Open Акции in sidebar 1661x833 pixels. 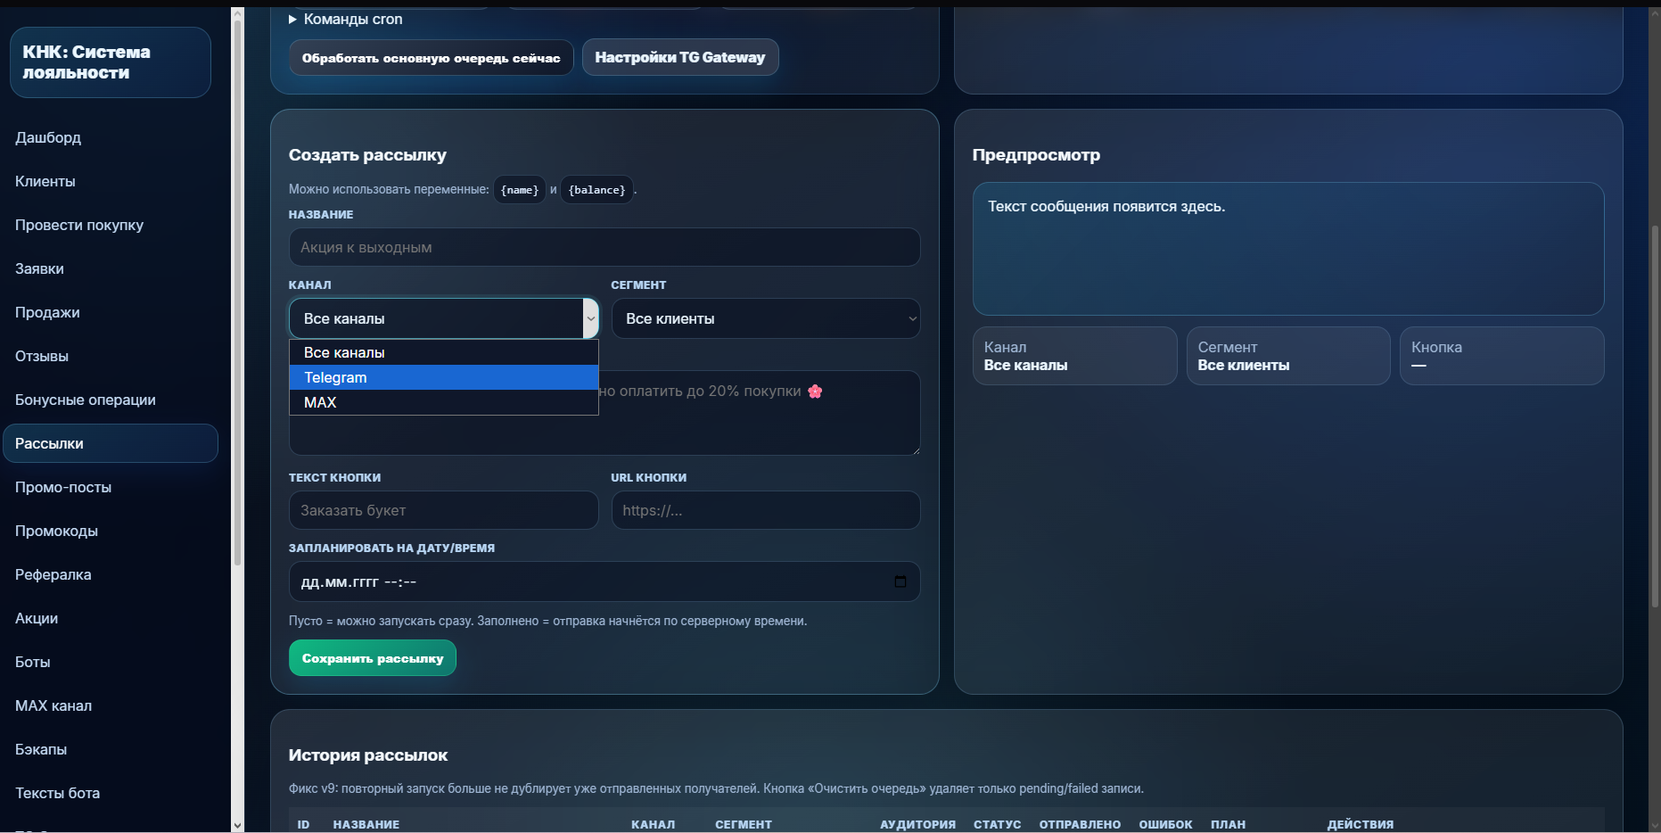point(37,618)
